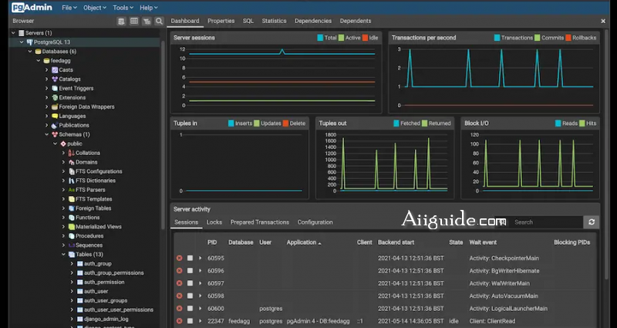The height and width of the screenshot is (328, 617).
Task: Open the Configuration tab in Server activity
Action: click(315, 222)
